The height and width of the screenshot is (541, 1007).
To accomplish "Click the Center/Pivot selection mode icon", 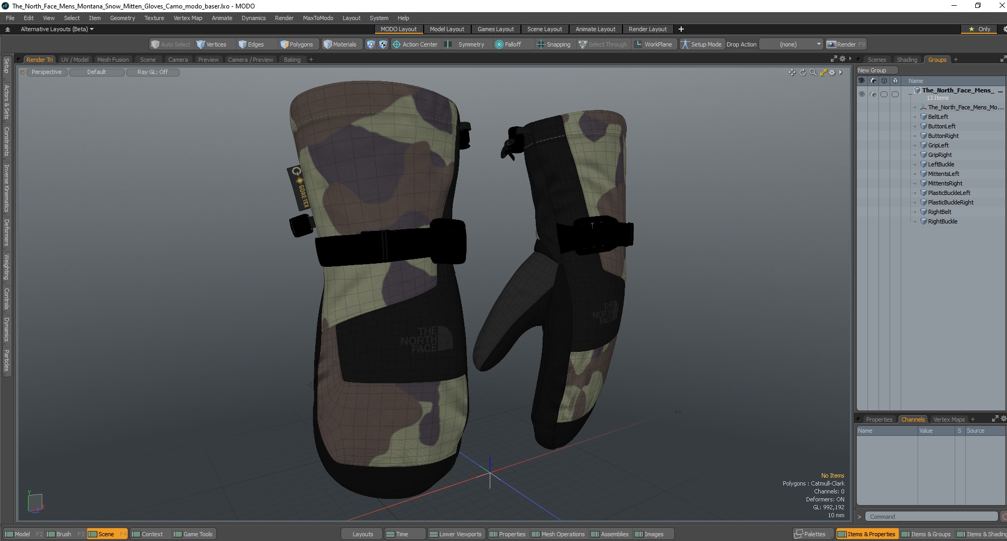I will click(x=383, y=44).
